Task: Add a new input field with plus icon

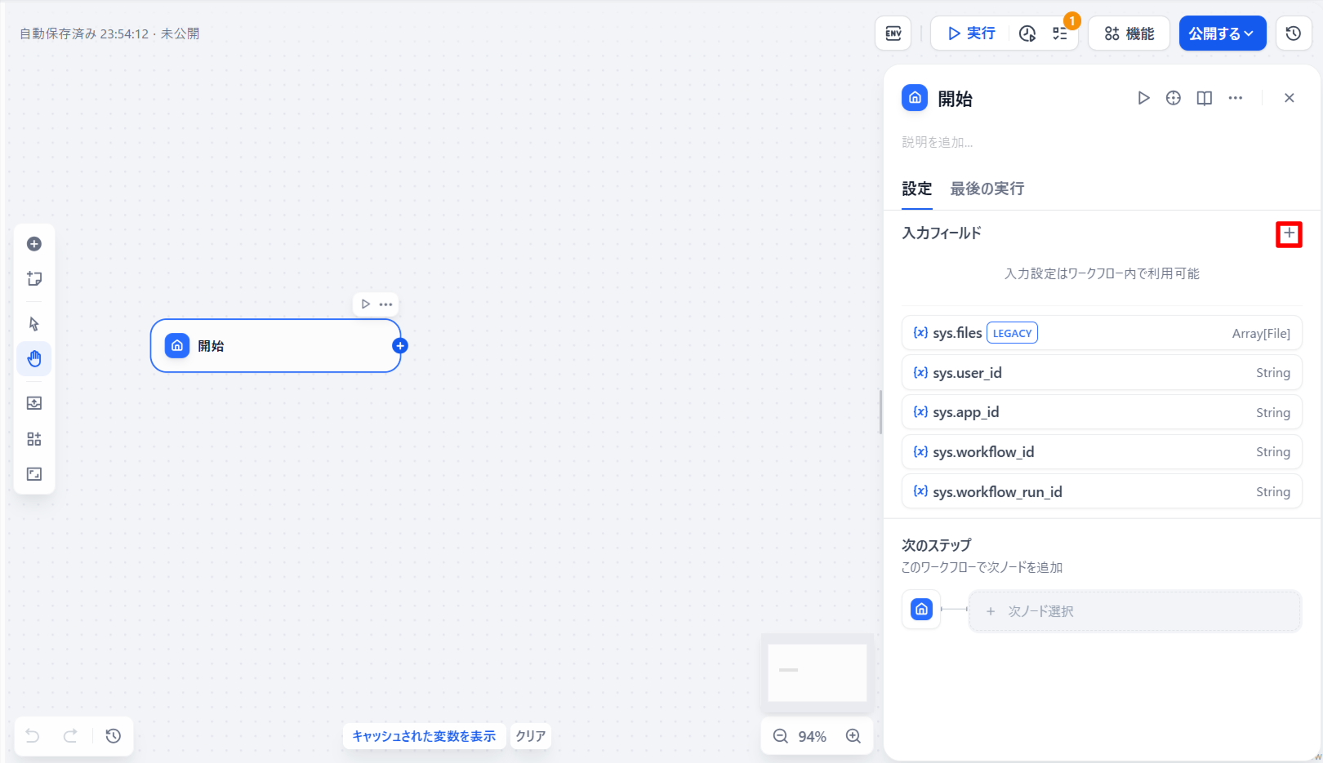Action: pyautogui.click(x=1289, y=234)
